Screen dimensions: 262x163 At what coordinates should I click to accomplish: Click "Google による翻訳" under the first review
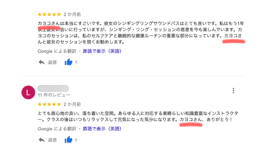[57, 51]
